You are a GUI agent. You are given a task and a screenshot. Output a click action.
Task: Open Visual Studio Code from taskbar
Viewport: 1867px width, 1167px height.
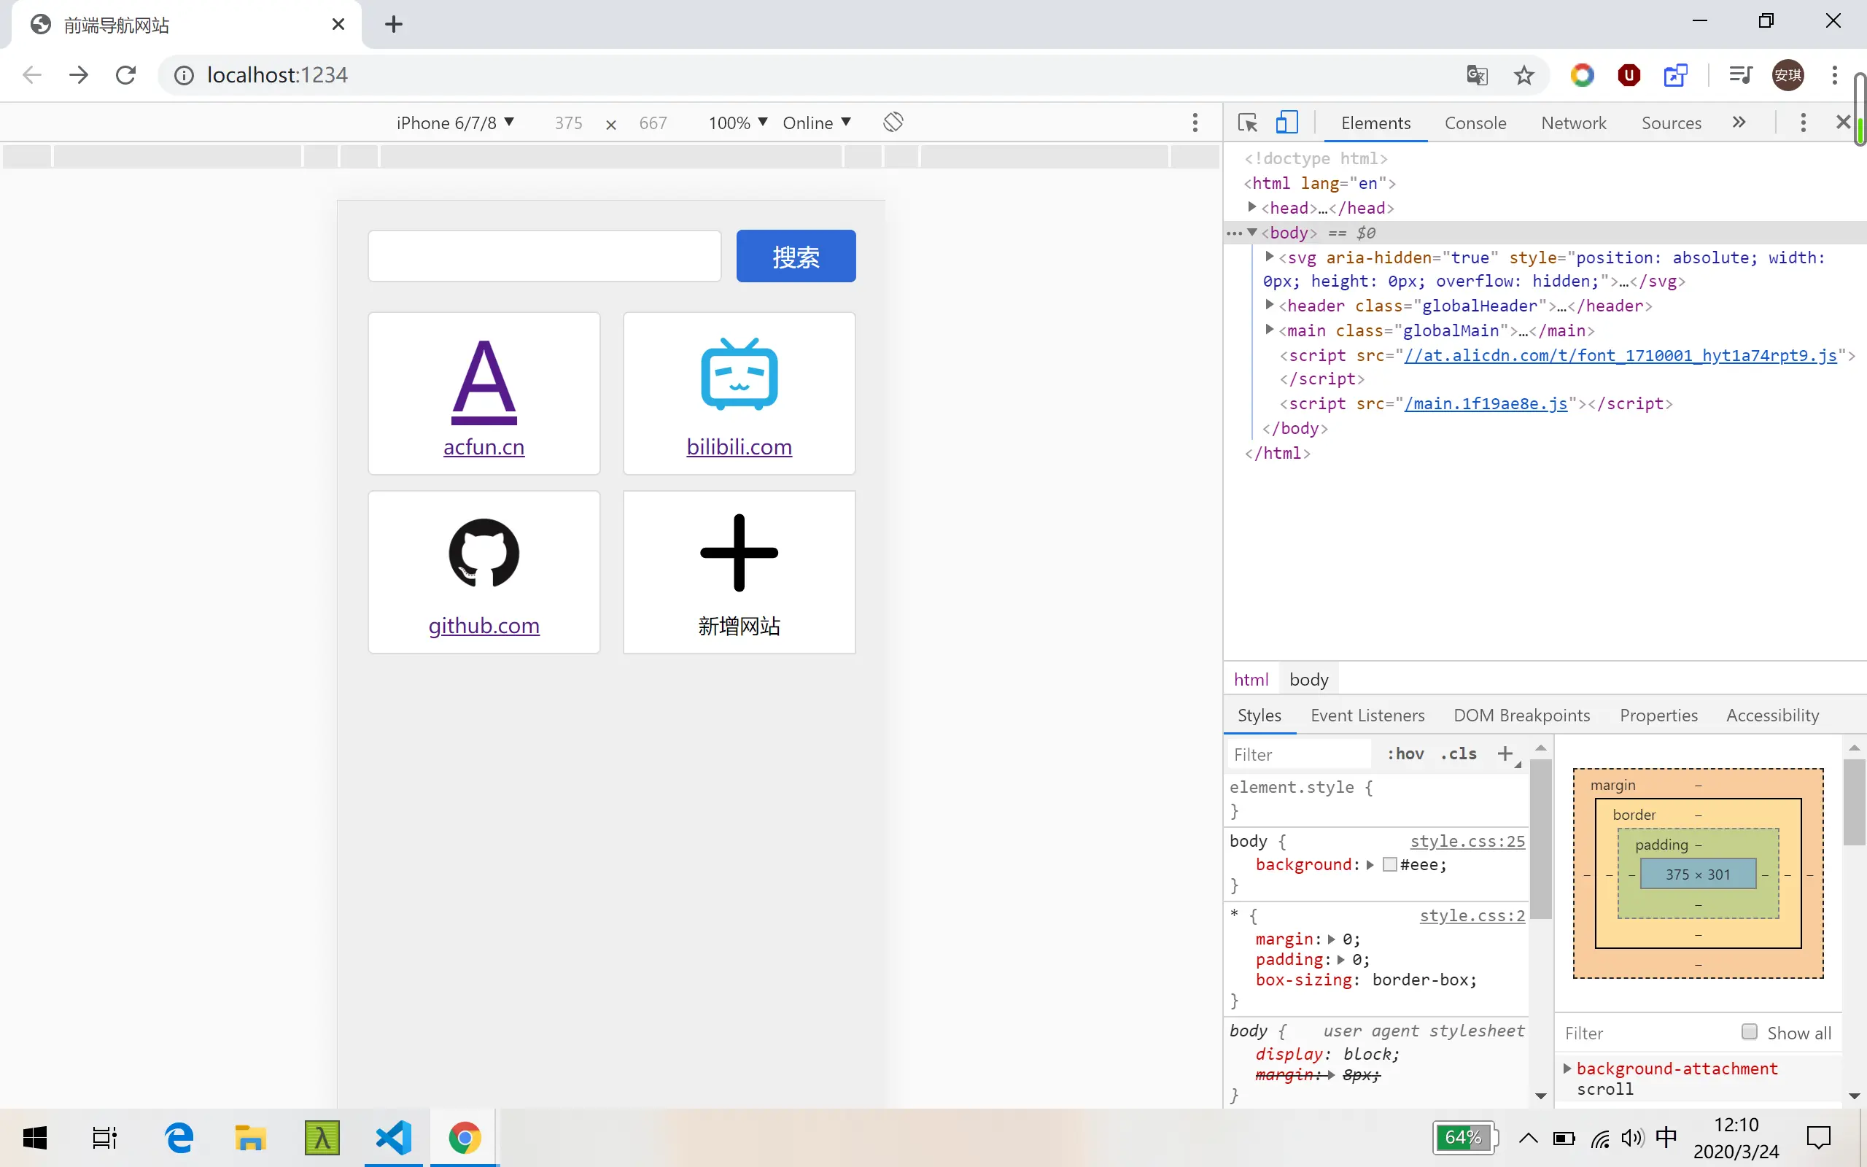click(394, 1138)
